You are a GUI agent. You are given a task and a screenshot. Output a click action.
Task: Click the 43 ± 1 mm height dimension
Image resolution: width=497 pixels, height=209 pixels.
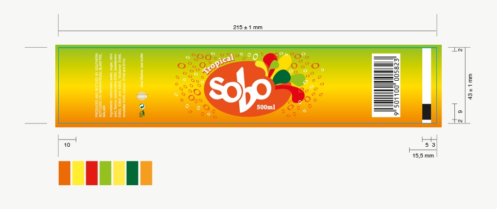click(470, 87)
